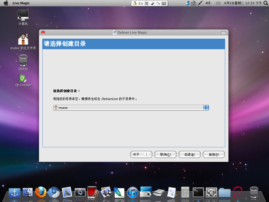Open the network connection plug icon
Viewport: 269px width, 202px height.
200,3
